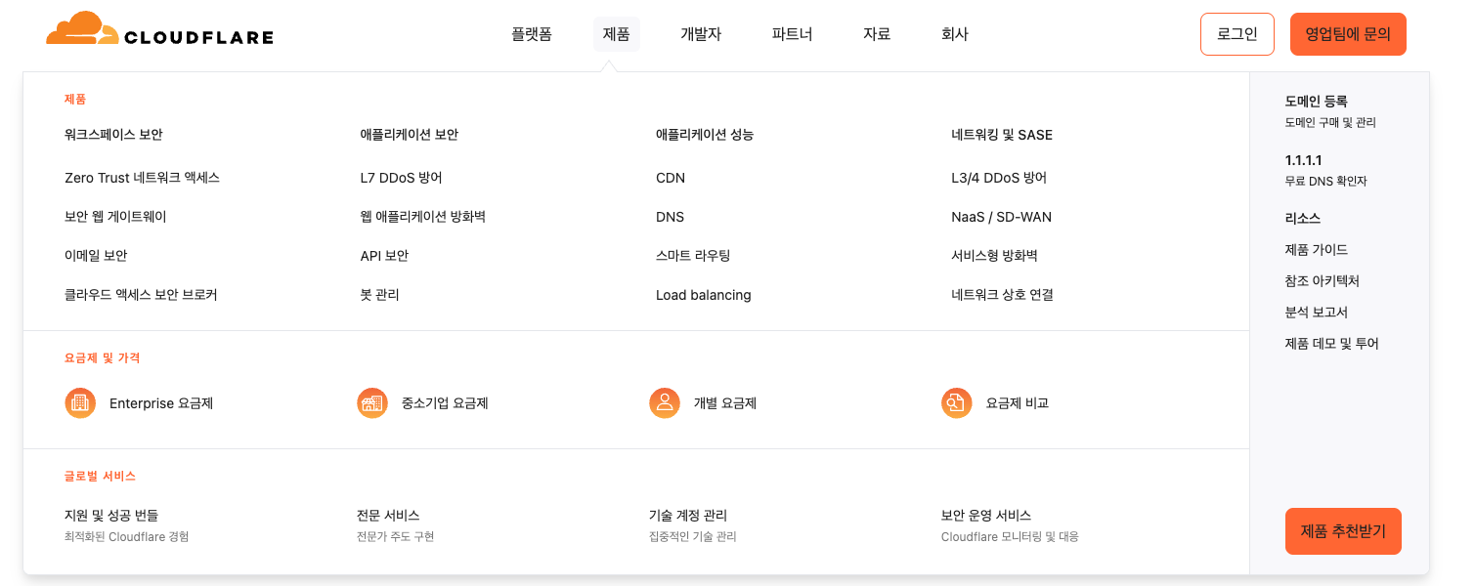
Task: Select the 요금제 비교 comparison icon
Action: pos(957,402)
